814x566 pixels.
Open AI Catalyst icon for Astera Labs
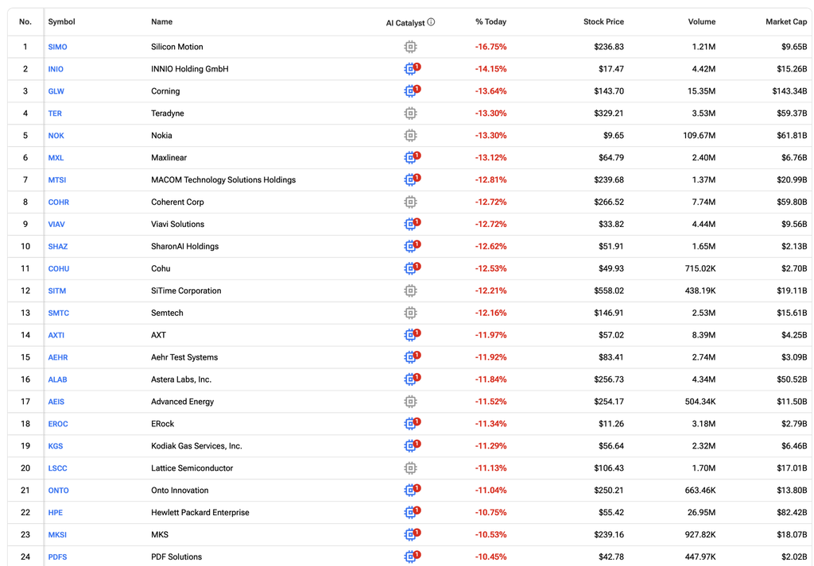click(x=412, y=379)
